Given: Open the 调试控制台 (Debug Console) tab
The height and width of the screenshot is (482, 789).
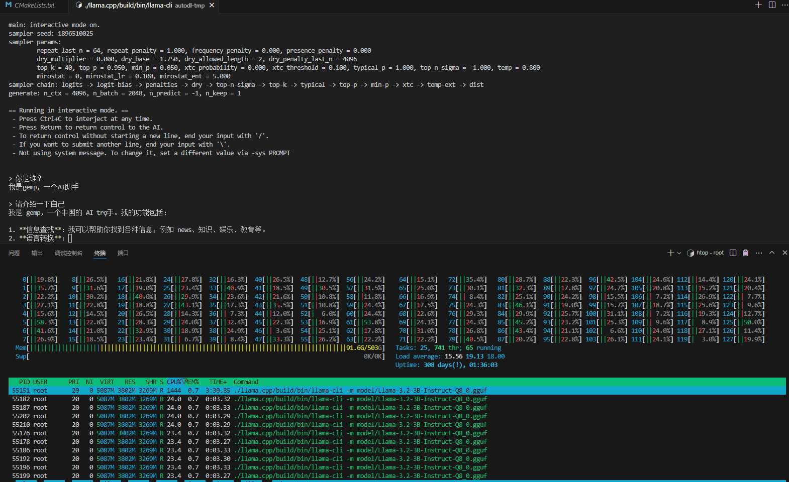Looking at the screenshot, I should click(68, 253).
